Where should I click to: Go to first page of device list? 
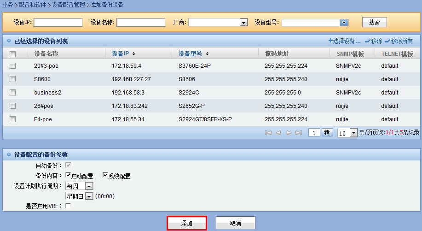pyautogui.click(x=268, y=133)
